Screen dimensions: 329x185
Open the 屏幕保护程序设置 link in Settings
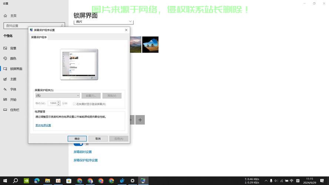pos(85,160)
